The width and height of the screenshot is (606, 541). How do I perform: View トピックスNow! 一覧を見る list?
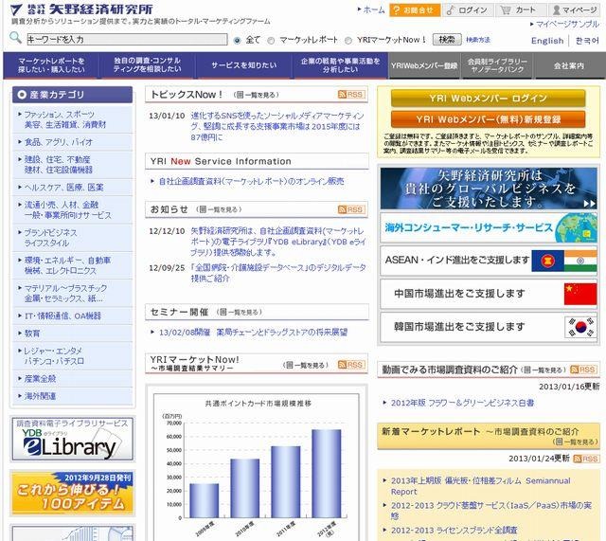point(257,95)
